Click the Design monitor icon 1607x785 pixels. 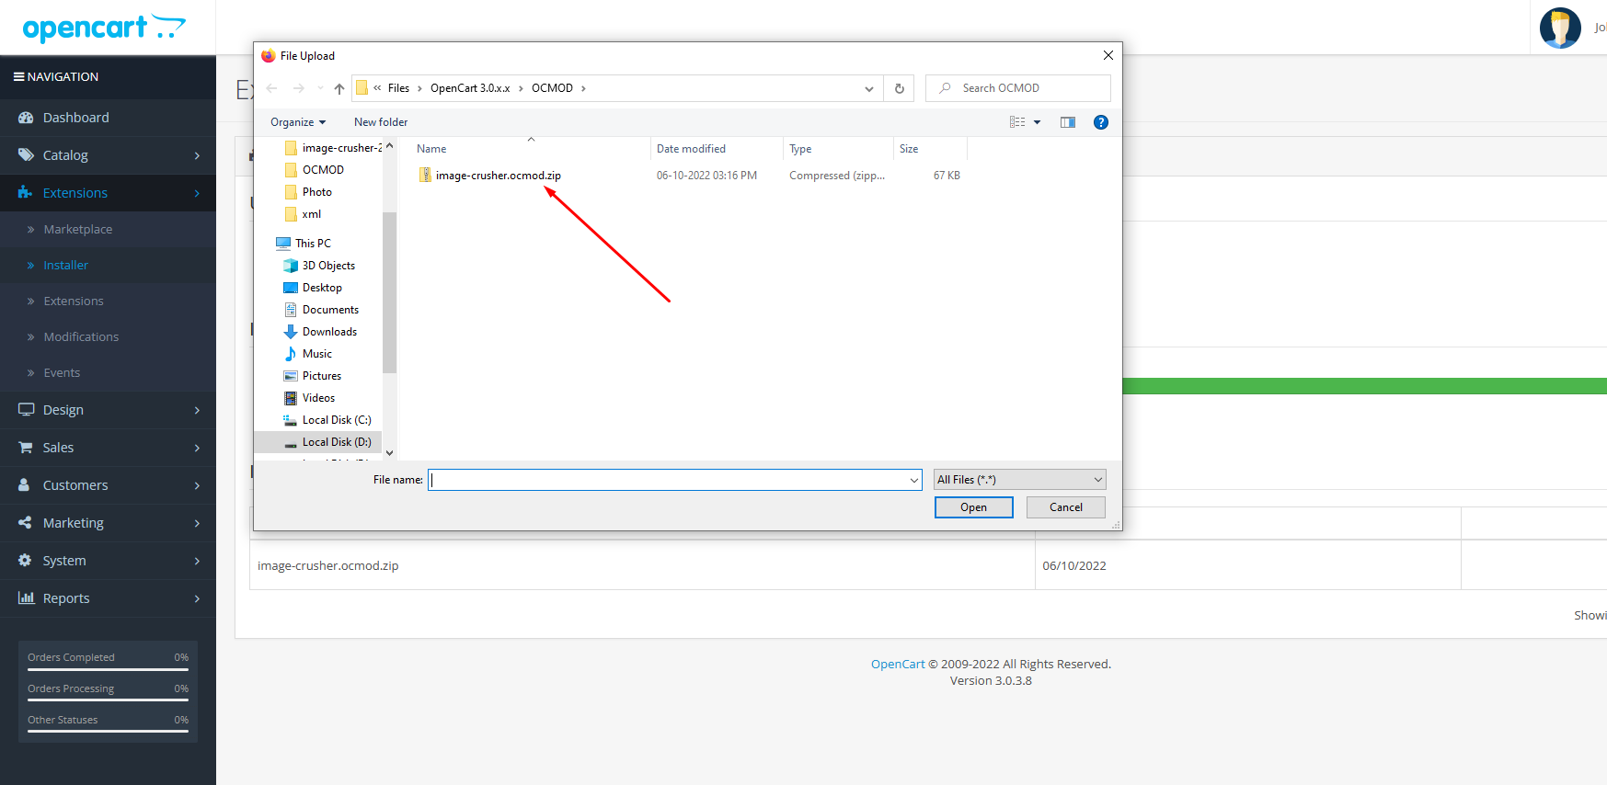[x=26, y=410]
